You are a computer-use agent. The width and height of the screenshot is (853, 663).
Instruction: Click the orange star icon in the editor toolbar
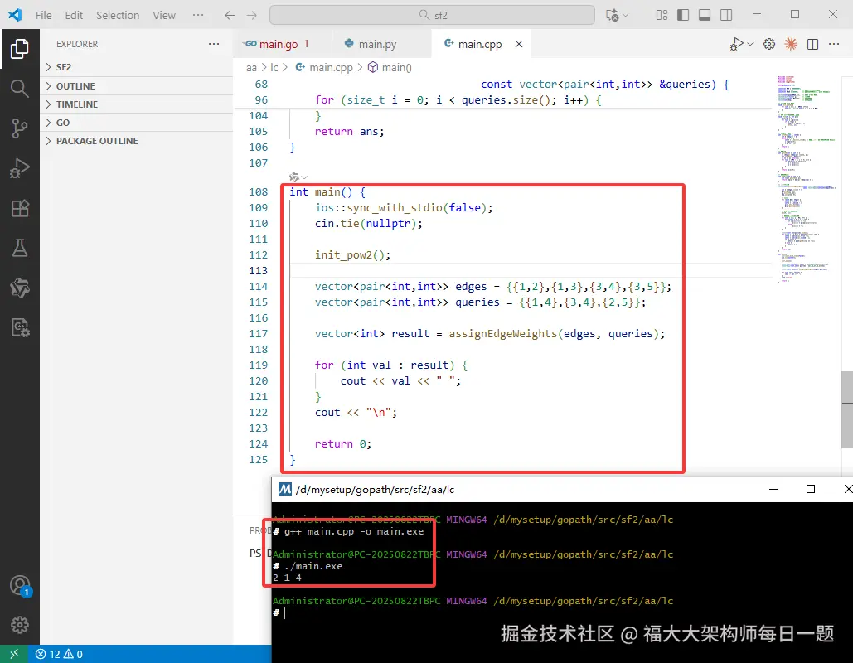click(791, 44)
